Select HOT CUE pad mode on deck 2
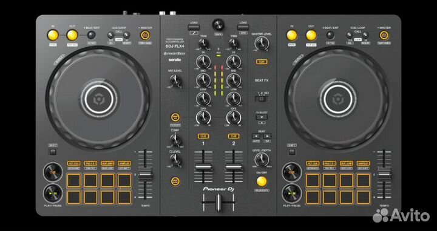437x231 pixels. (x=313, y=163)
